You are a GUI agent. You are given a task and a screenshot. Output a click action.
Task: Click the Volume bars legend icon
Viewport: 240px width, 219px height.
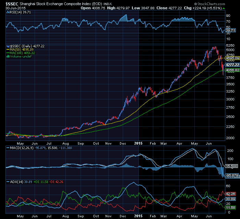pyautogui.click(x=8, y=56)
